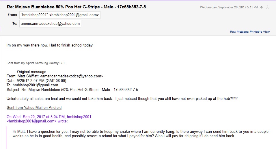
Task: Click the To label in header
Action: 15,23
